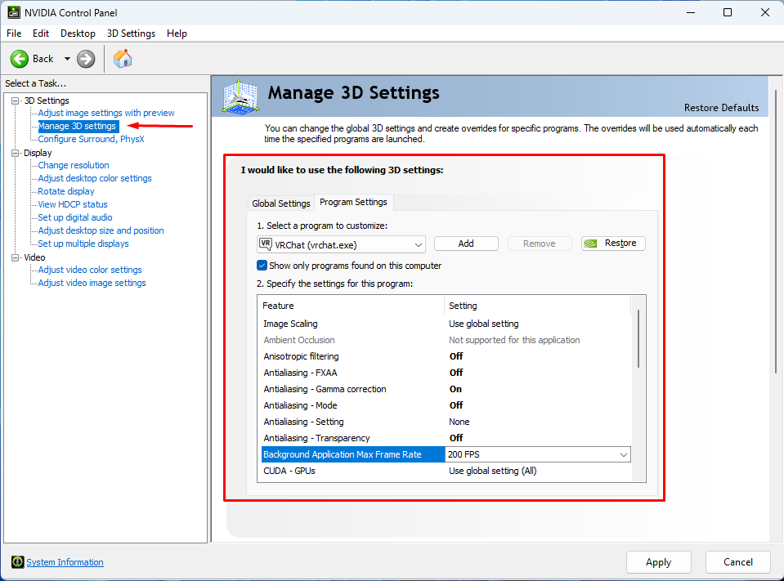Switch to the Global Settings tab
This screenshot has width=784, height=581.
281,203
